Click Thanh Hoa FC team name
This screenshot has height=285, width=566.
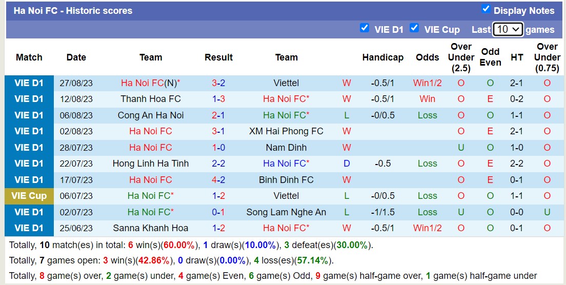(151, 99)
